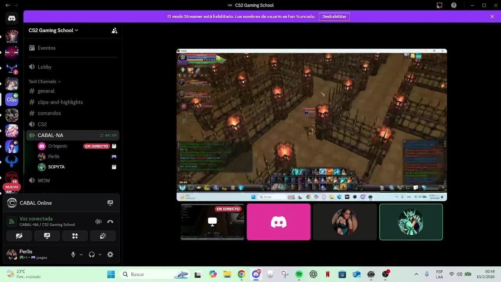This screenshot has height=282, width=501.
Task: Click main CABAL stream video
Action: click(312, 125)
